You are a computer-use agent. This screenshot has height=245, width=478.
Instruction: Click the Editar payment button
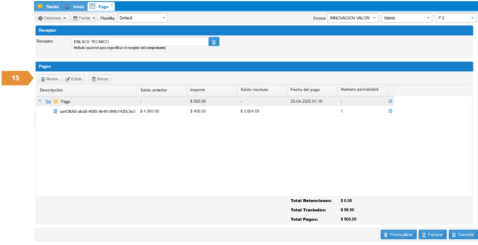click(x=74, y=79)
